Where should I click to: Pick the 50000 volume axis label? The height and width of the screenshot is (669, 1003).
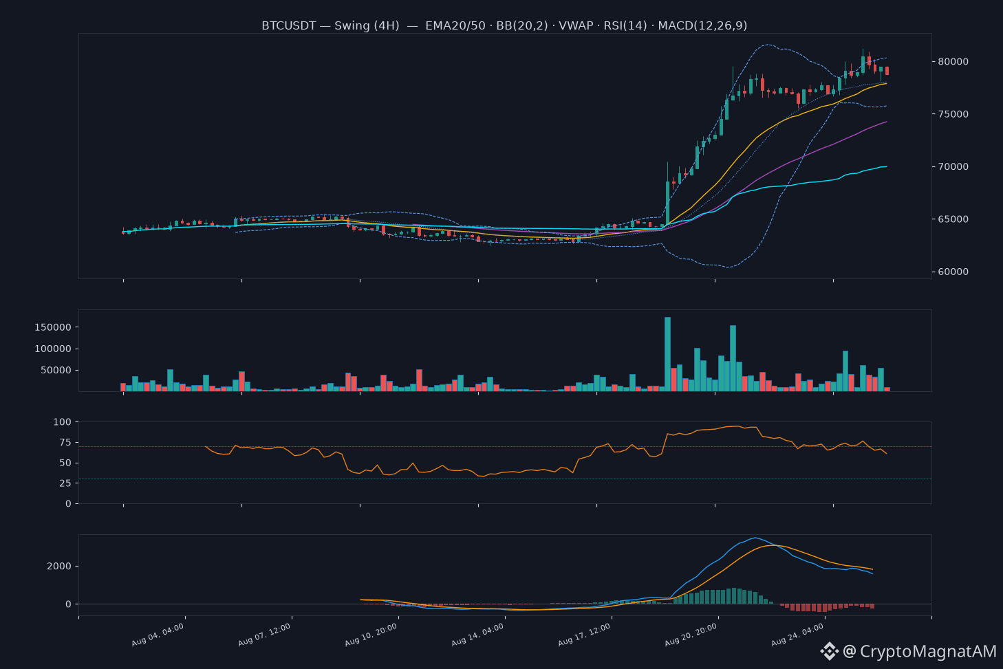pos(56,370)
